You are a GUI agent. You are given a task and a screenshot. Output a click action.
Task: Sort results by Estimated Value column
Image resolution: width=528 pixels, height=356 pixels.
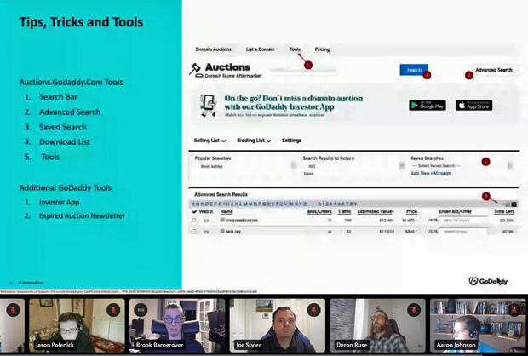click(x=376, y=211)
